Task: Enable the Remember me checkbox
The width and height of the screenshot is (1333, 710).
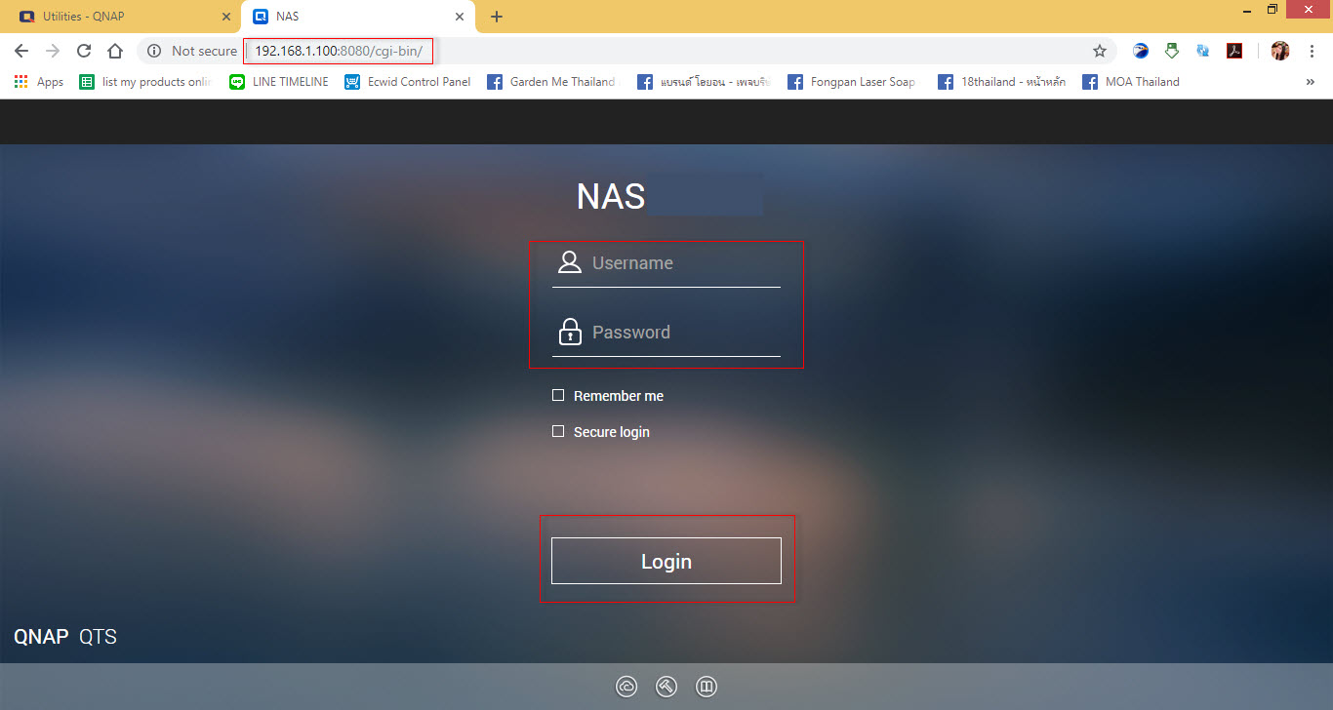Action: coord(557,394)
